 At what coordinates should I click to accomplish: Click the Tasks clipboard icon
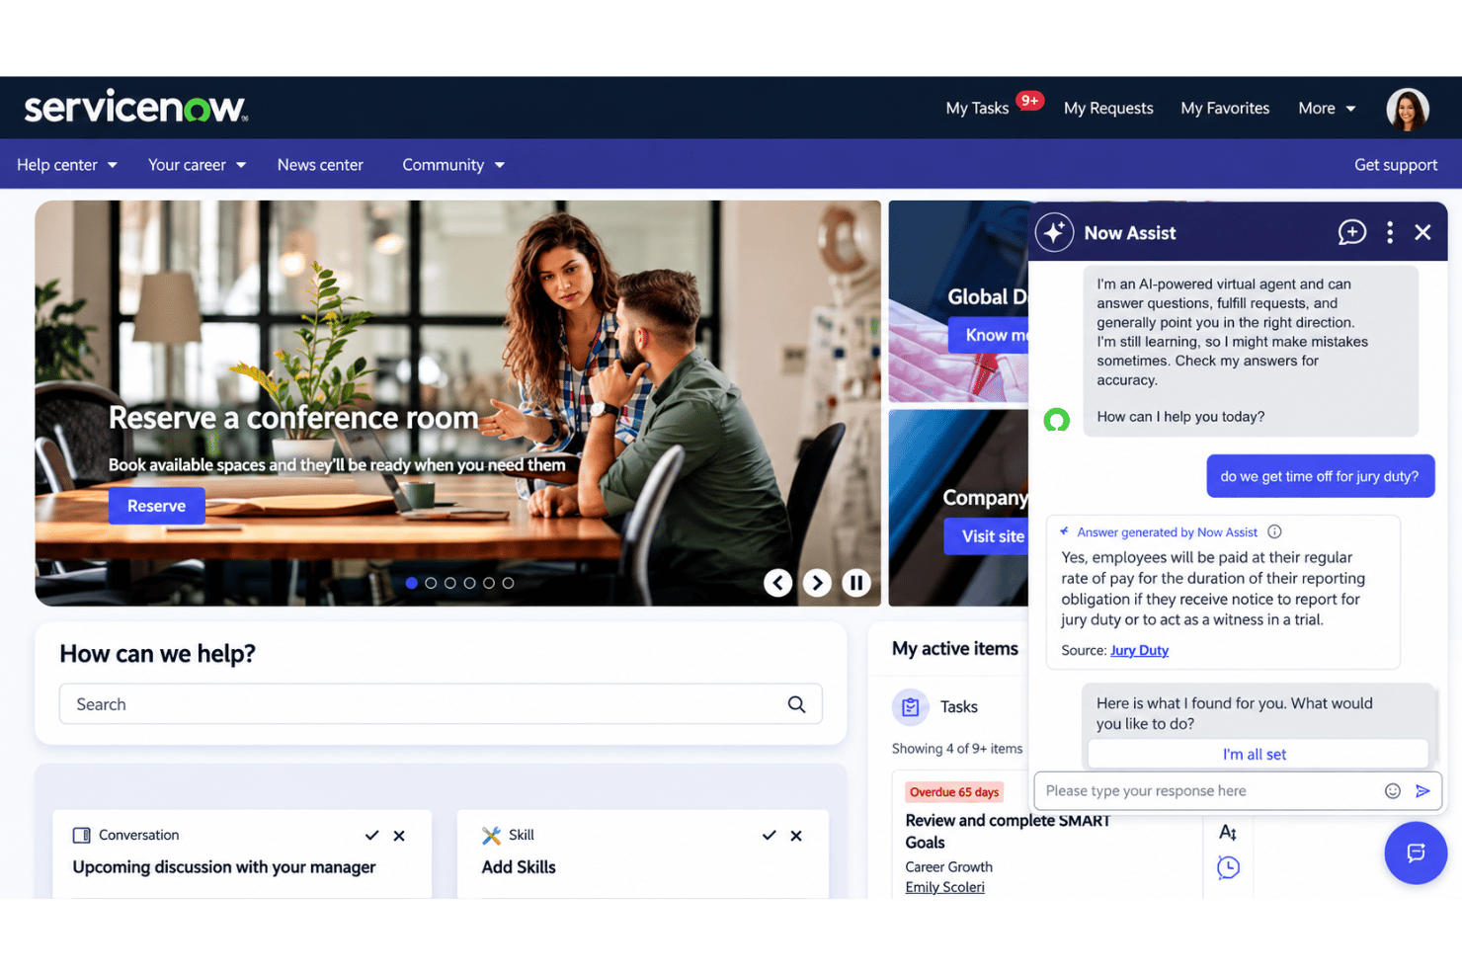910,707
